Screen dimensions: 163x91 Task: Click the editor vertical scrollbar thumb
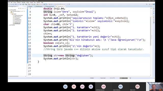coord(151,31)
